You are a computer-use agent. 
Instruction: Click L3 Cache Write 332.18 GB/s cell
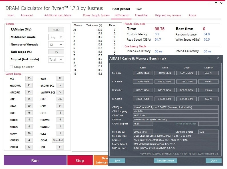coord(164,99)
